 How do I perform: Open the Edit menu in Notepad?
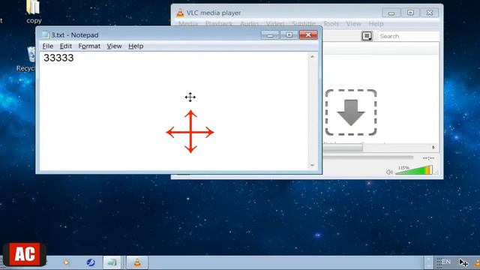(65, 46)
